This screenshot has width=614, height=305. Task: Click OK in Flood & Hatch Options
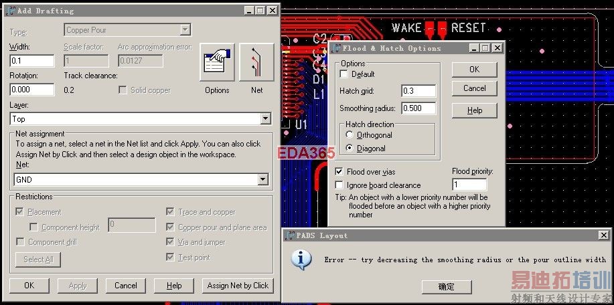coord(474,69)
